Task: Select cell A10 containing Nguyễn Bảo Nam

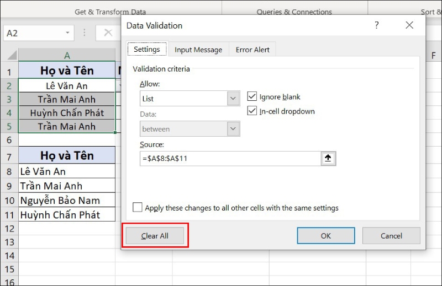Action: (x=67, y=200)
